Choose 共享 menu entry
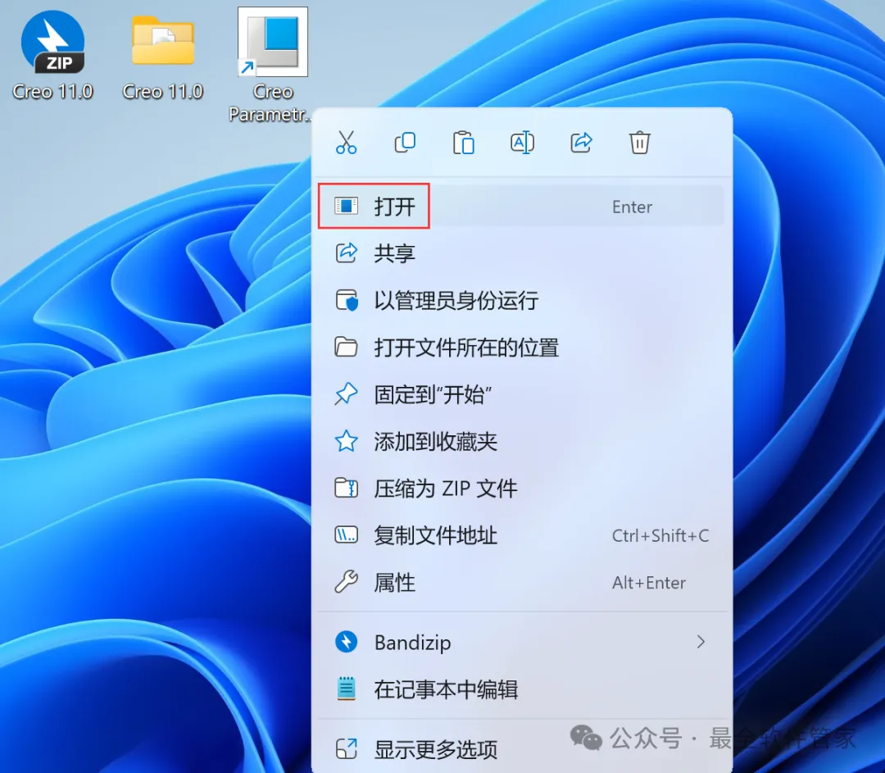The height and width of the screenshot is (773, 885). tap(521, 253)
